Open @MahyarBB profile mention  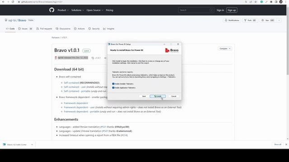122,127
